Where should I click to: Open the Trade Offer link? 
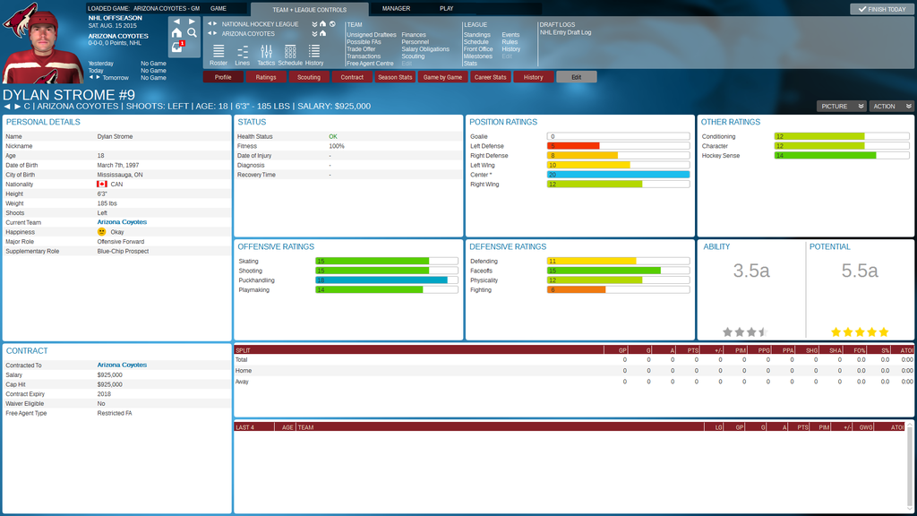[x=361, y=49]
